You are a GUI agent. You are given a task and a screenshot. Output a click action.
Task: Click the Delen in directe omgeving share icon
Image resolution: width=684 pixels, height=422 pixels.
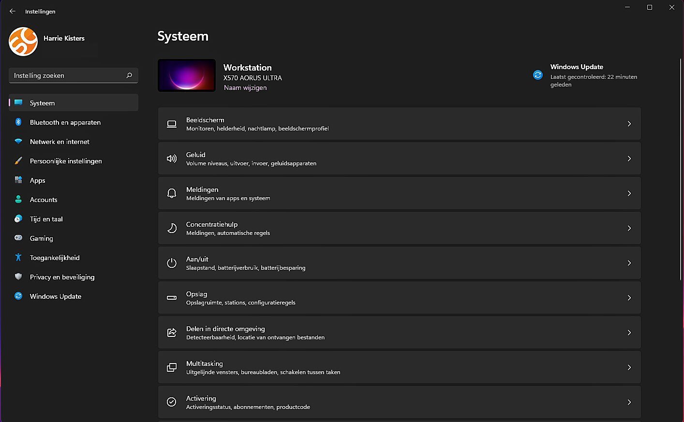point(172,333)
